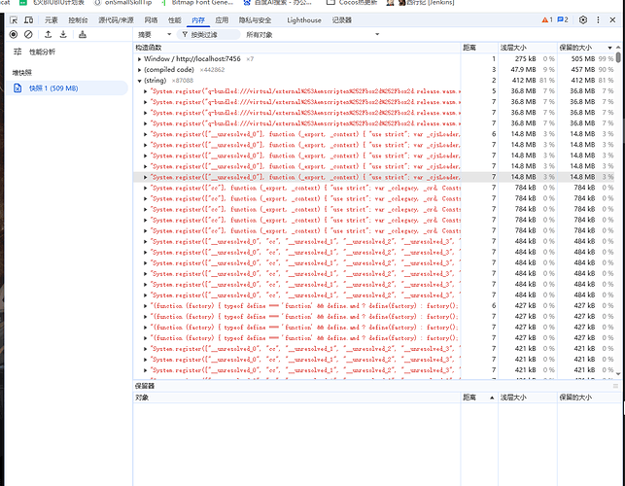Open the 网络 tab
This screenshot has width=625, height=486.
(151, 20)
